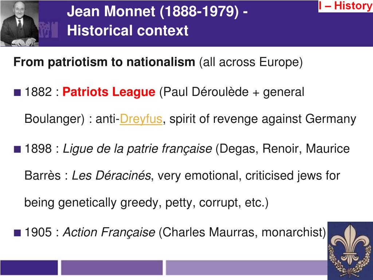Click the bullet next to 1882
Viewport: 373px width, 280px height.
pyautogui.click(x=17, y=92)
